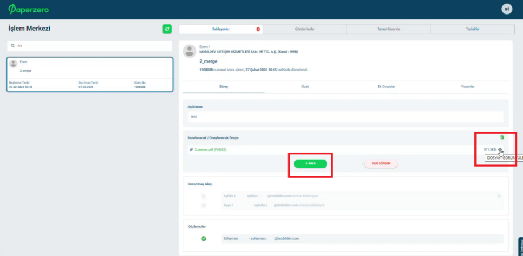Switch to the Bekleyenler tab
Screen dimensions: 523x256
pos(220,29)
